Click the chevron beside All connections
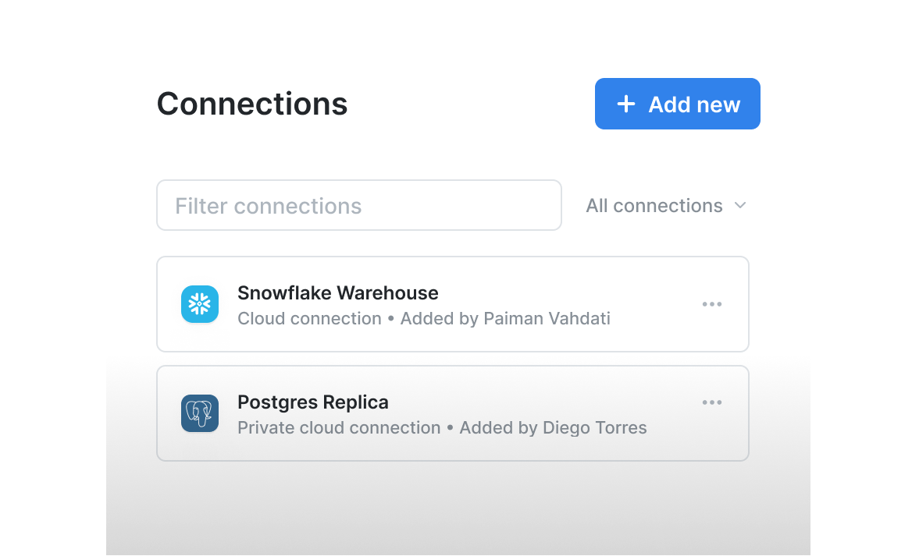Image resolution: width=912 pixels, height=556 pixels. pos(740,205)
